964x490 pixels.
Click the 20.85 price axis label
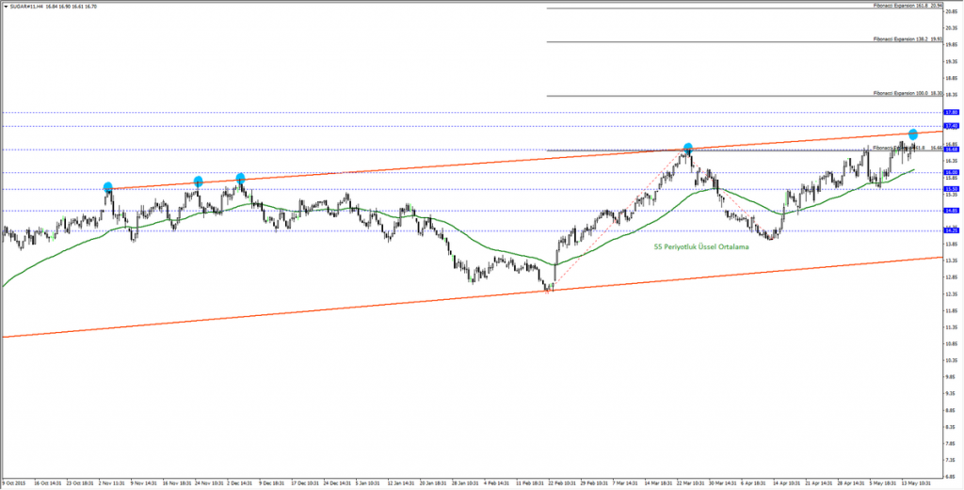[952, 12]
